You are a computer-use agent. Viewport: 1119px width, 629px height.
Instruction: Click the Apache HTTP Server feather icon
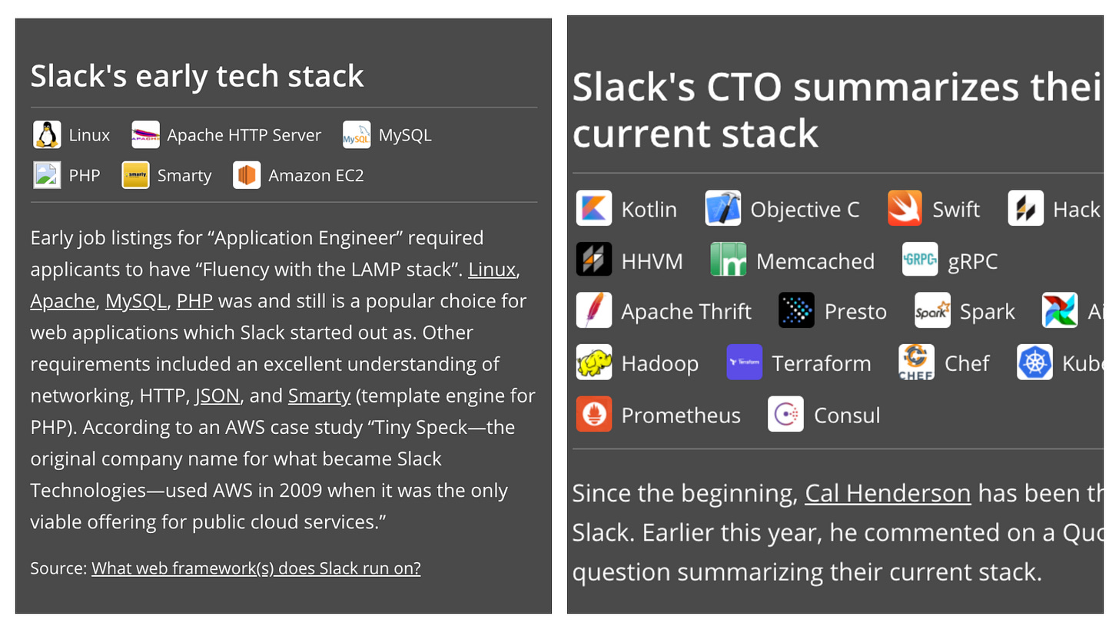point(145,134)
